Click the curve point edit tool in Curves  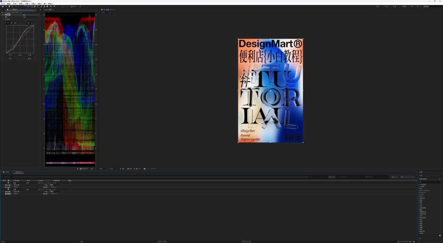click(x=28, y=23)
